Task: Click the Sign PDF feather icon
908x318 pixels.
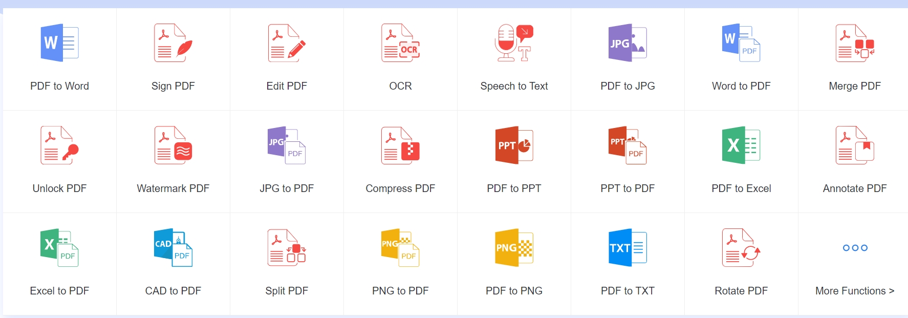Action: tap(173, 43)
